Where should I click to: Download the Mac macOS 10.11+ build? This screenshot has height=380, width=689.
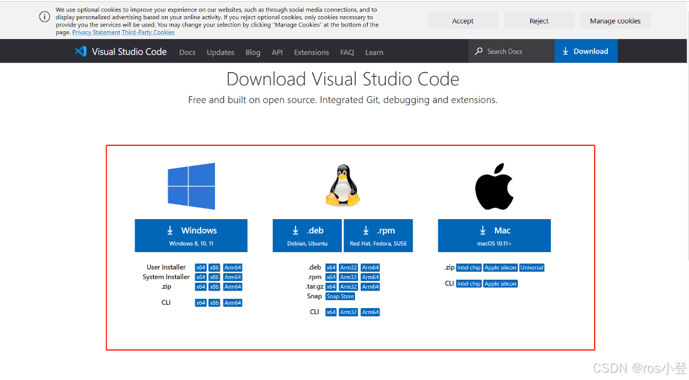(494, 235)
